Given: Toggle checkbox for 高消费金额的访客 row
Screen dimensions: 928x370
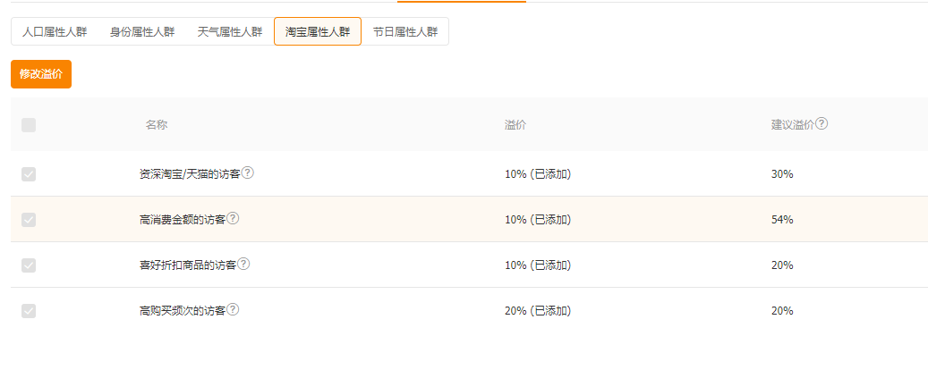Looking at the screenshot, I should point(29,220).
